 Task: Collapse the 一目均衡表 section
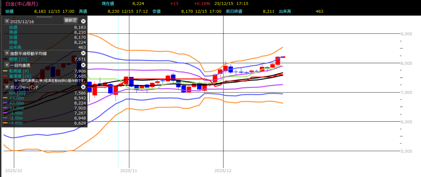coord(7,65)
